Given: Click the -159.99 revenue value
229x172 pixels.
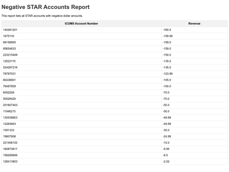Looking at the screenshot, I should point(168,36).
